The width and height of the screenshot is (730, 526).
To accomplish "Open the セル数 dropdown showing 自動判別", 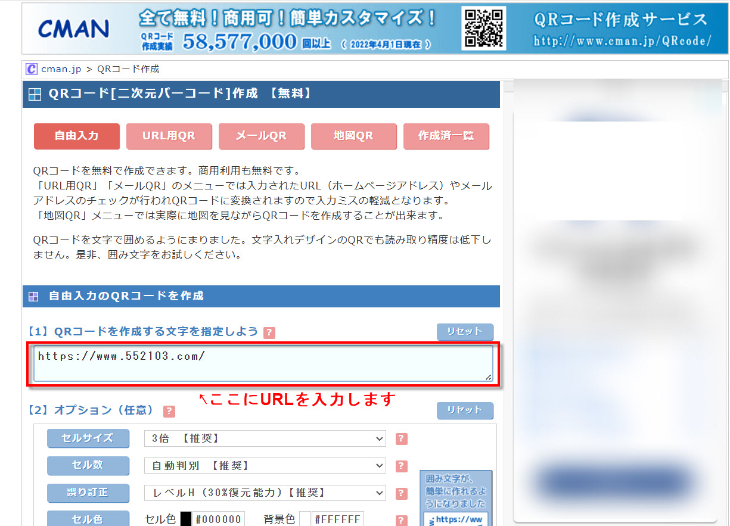I will (265, 466).
